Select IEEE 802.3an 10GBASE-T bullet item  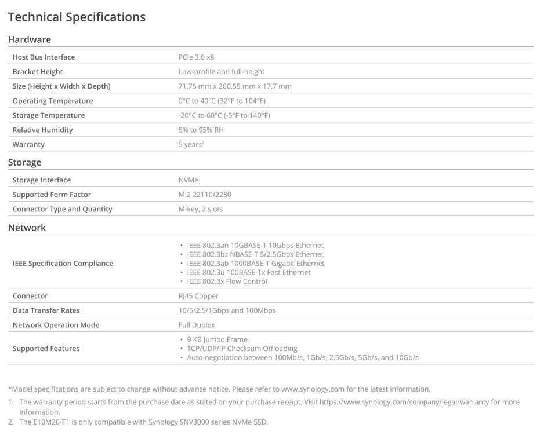click(x=255, y=246)
